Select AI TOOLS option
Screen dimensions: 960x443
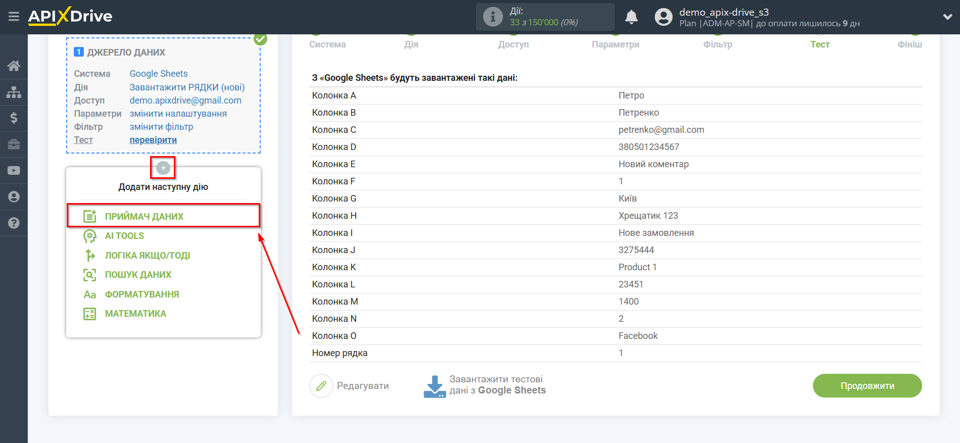[x=124, y=236]
